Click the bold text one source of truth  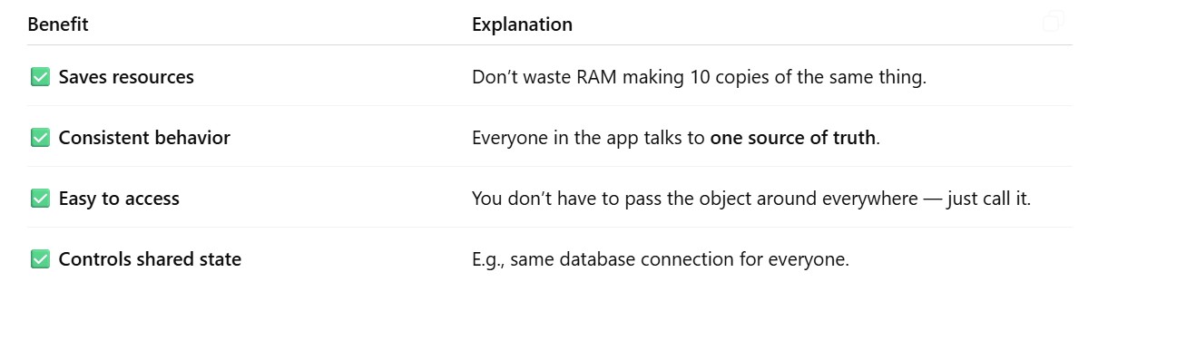793,138
